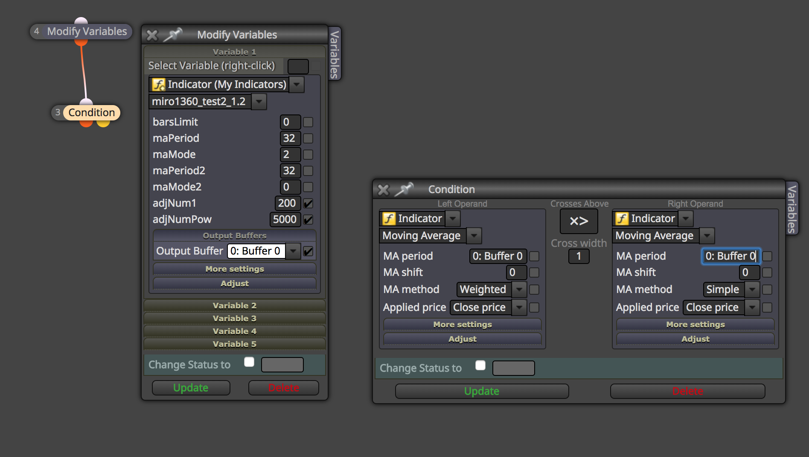Open Left Operand More settings
This screenshot has width=809, height=457.
[x=463, y=324]
